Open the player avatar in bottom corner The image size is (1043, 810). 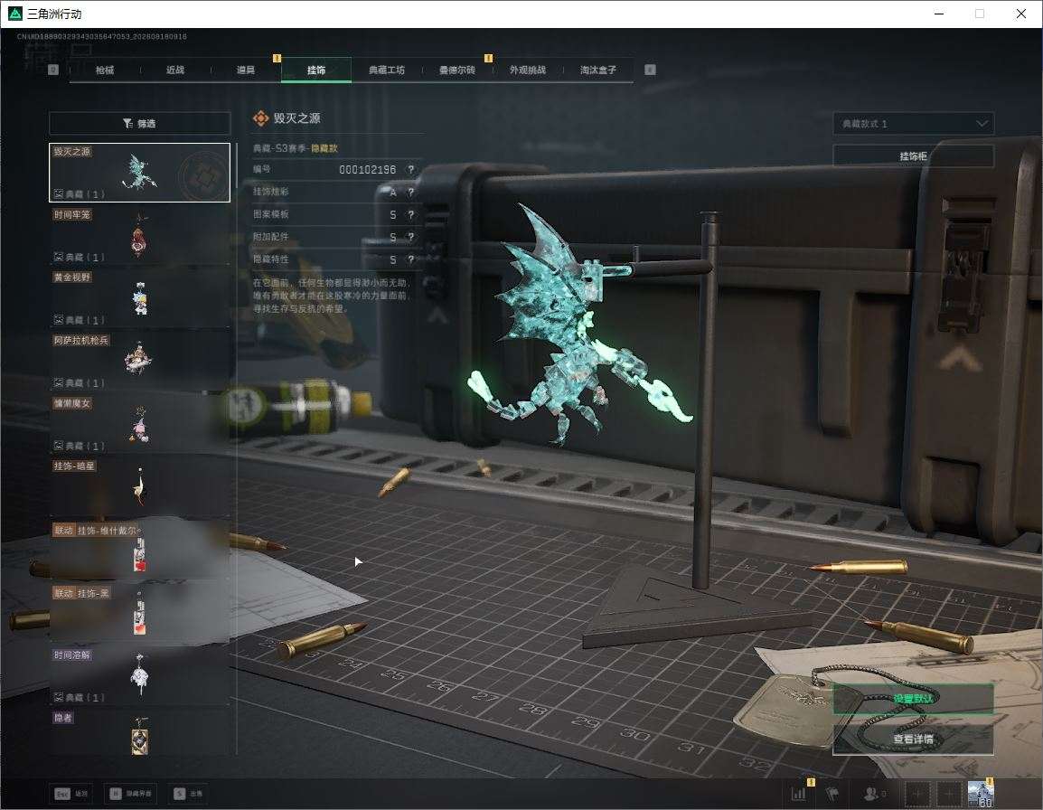tap(981, 794)
